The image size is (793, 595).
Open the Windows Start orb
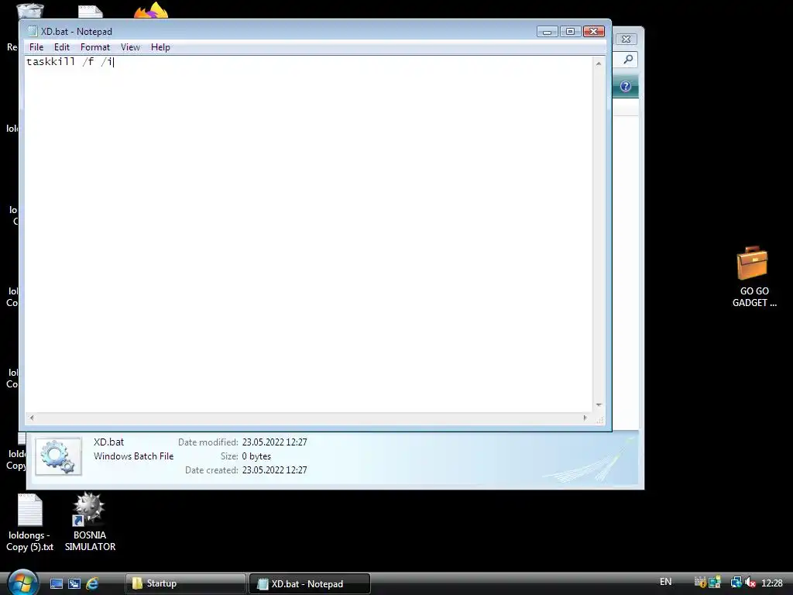[22, 583]
